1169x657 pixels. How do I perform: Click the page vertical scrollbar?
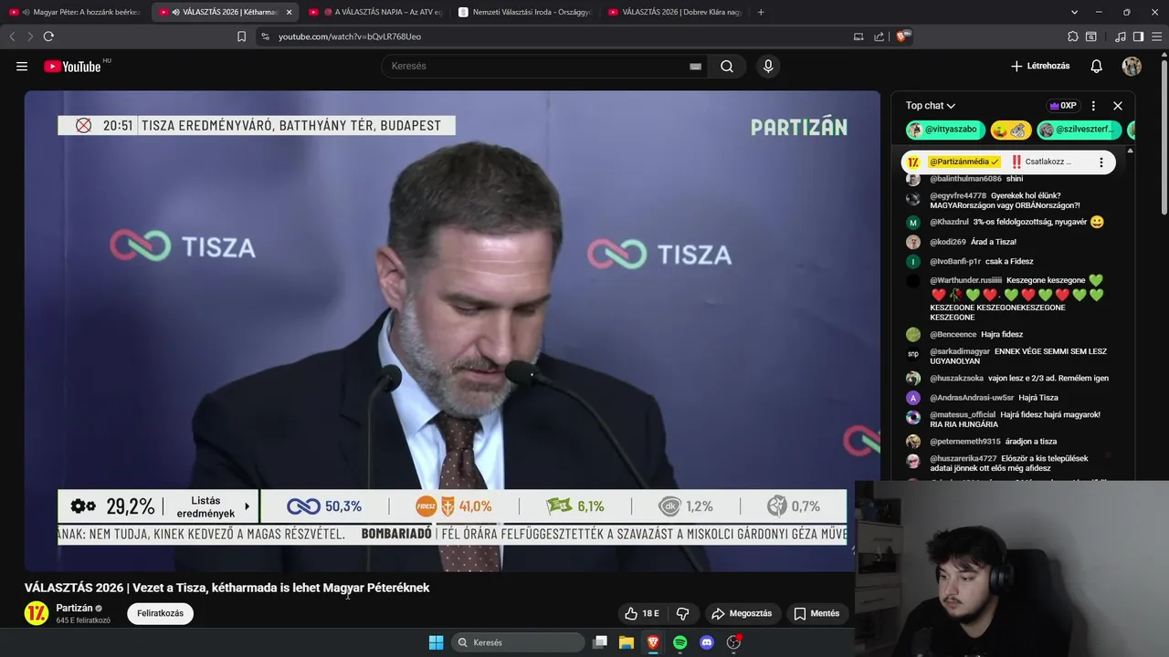(1164, 137)
